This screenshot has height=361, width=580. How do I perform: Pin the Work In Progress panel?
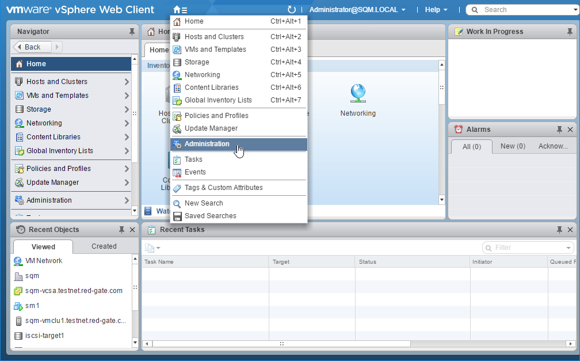[570, 32]
